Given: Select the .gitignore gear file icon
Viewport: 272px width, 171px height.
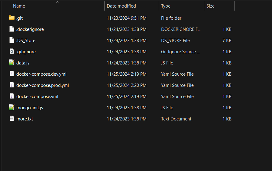Looking at the screenshot, I should pyautogui.click(x=12, y=51).
